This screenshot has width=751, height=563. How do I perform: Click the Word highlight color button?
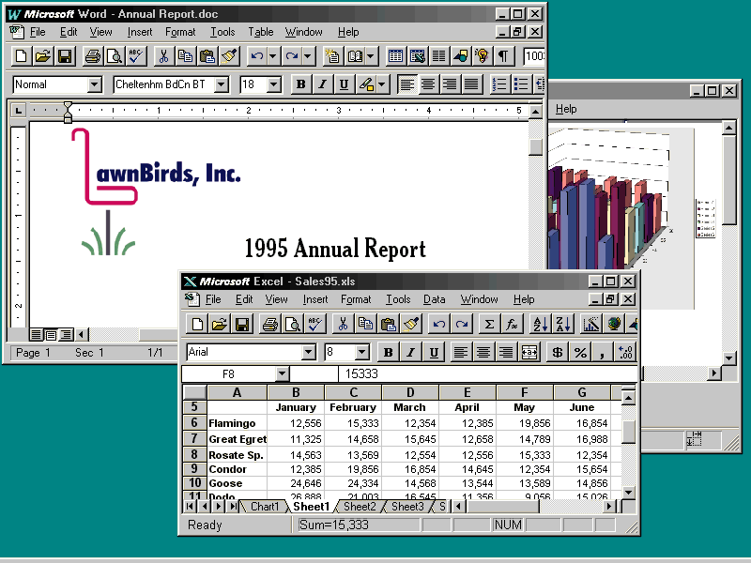367,84
